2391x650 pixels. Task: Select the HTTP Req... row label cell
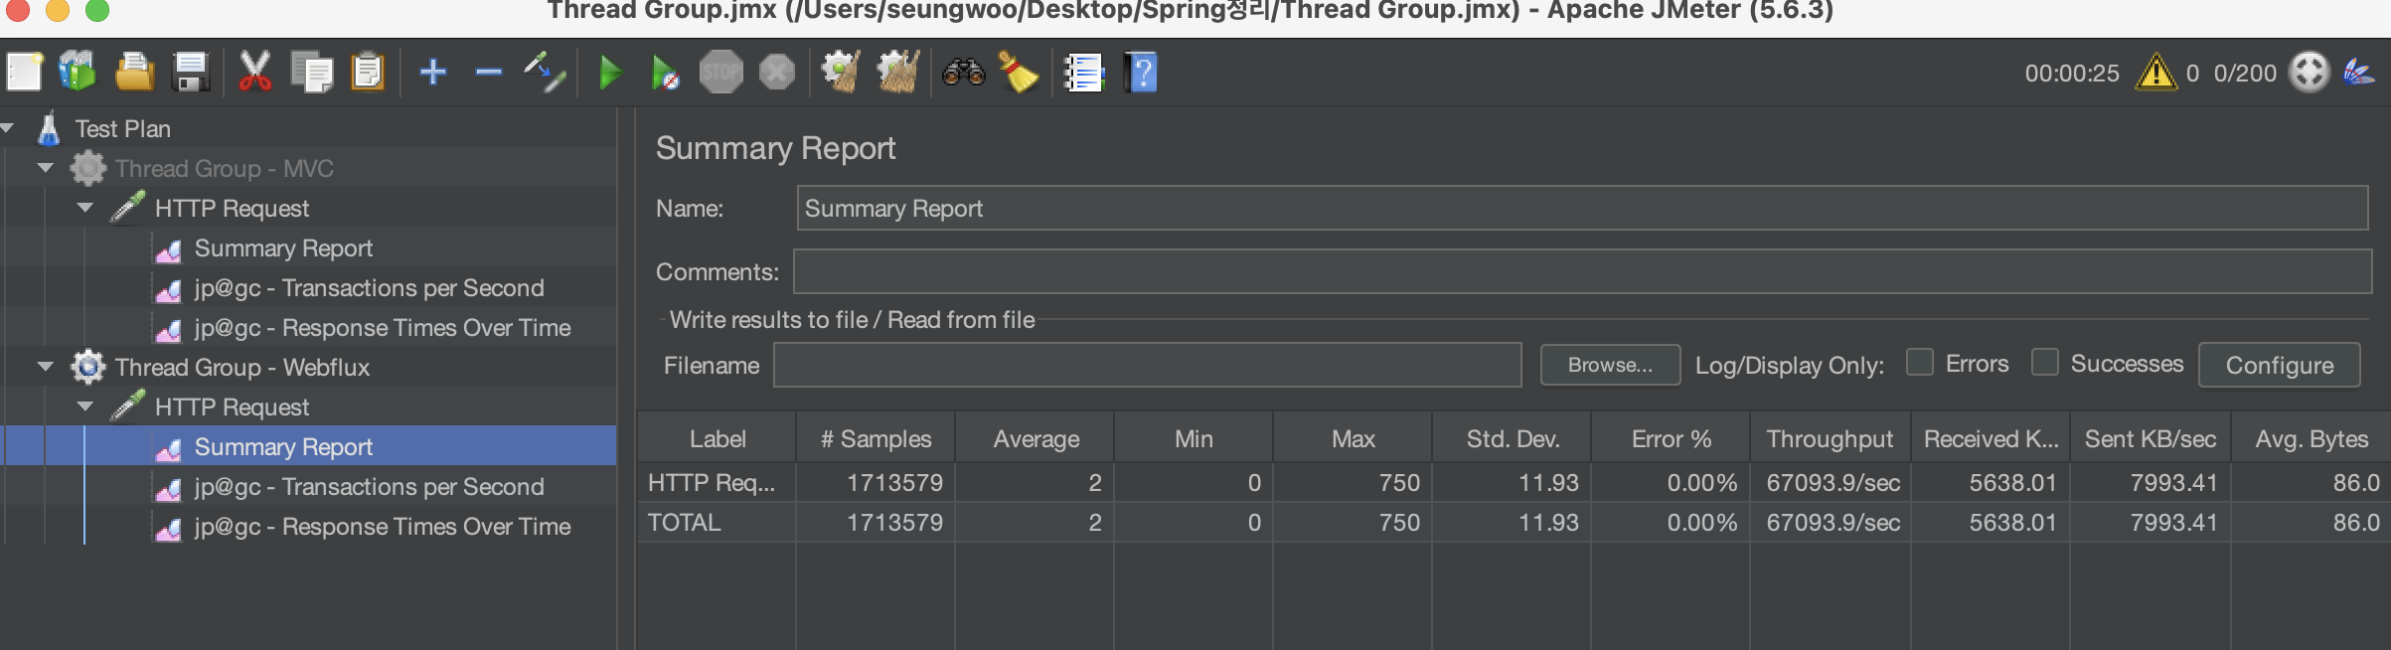pos(717,482)
